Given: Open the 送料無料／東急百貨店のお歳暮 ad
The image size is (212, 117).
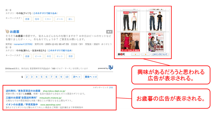Looking at the screenshot, I should coord(23,91).
